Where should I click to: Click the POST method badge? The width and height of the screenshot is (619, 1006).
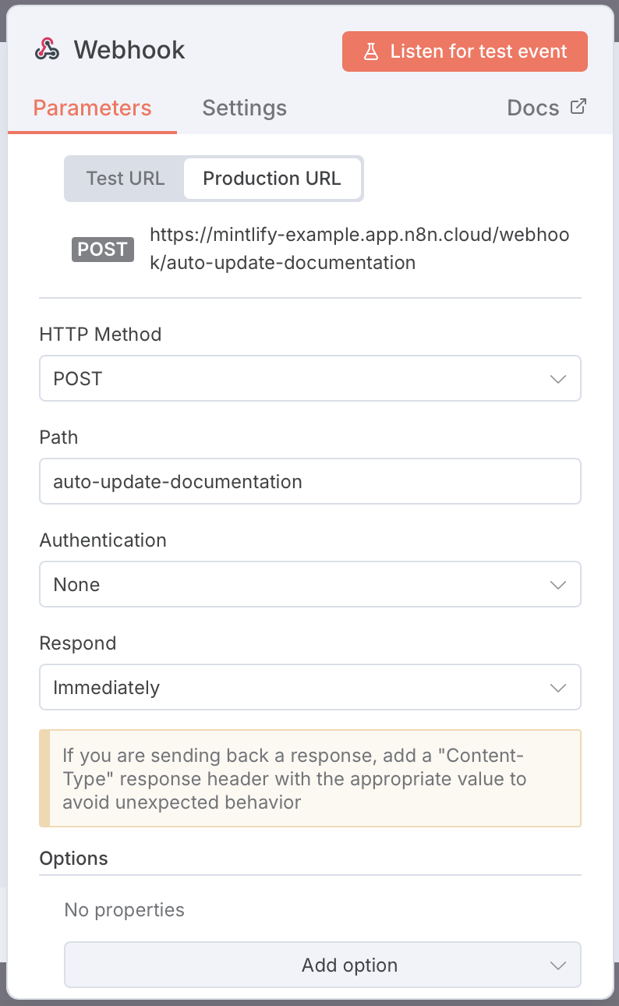(x=102, y=249)
